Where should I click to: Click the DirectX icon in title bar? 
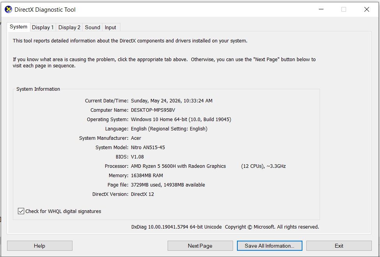[8, 10]
